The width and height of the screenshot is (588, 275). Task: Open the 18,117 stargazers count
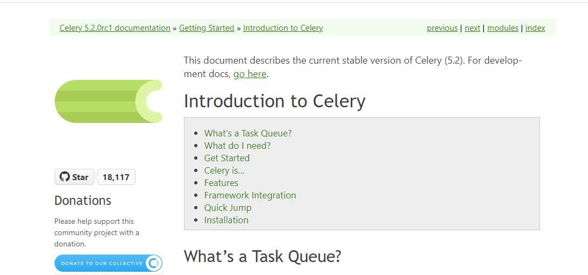116,177
